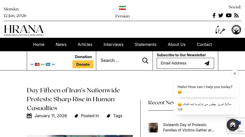
Task: Open the Twitter social icon
Action: [220, 15]
